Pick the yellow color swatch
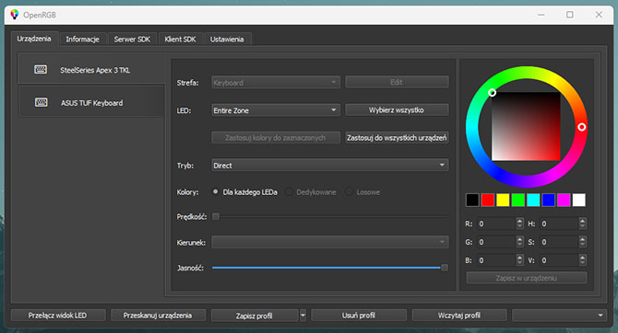Image resolution: width=618 pixels, height=333 pixels. click(503, 200)
